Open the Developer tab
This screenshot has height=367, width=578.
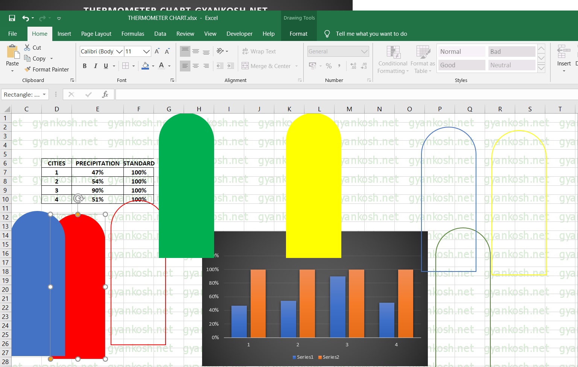point(239,34)
